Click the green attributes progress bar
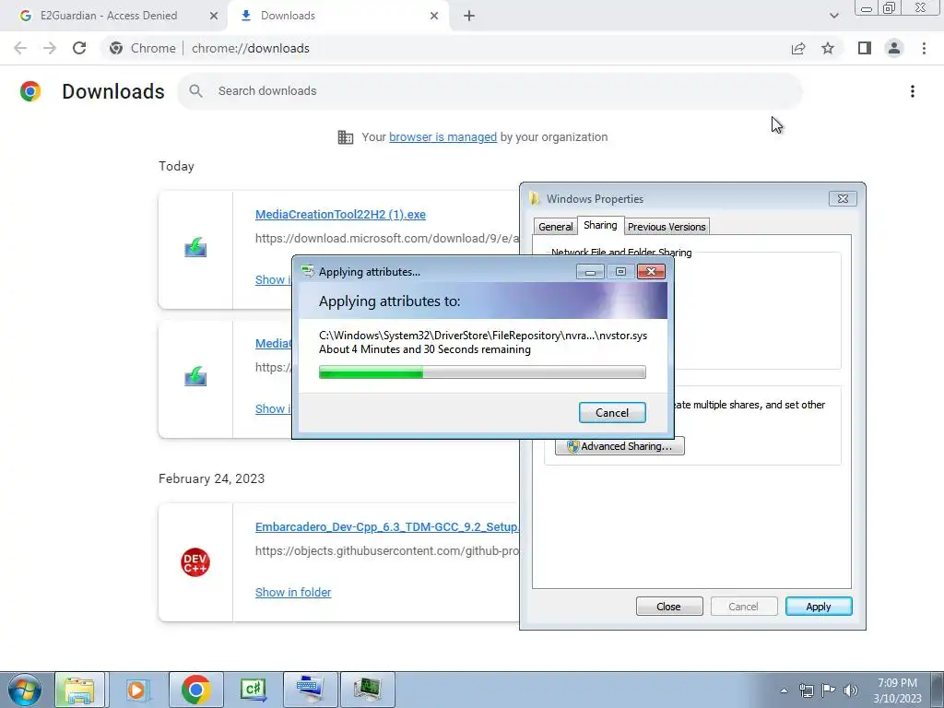This screenshot has width=944, height=708. (482, 372)
